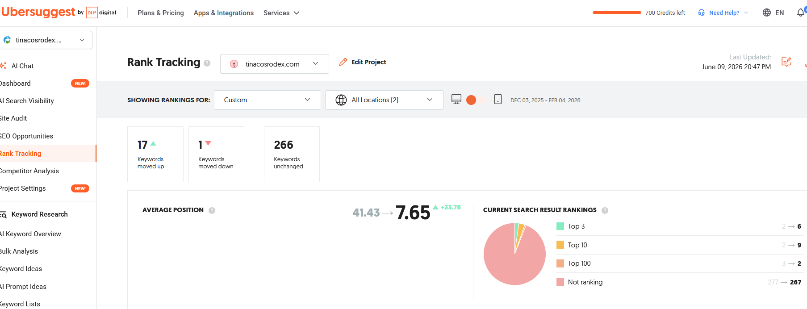
Task: Click help icon beside Current Search Result Rankings
Action: pos(605,210)
